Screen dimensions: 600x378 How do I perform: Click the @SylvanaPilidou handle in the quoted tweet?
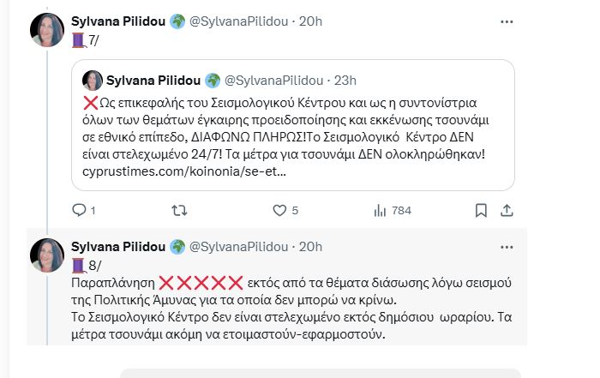272,81
